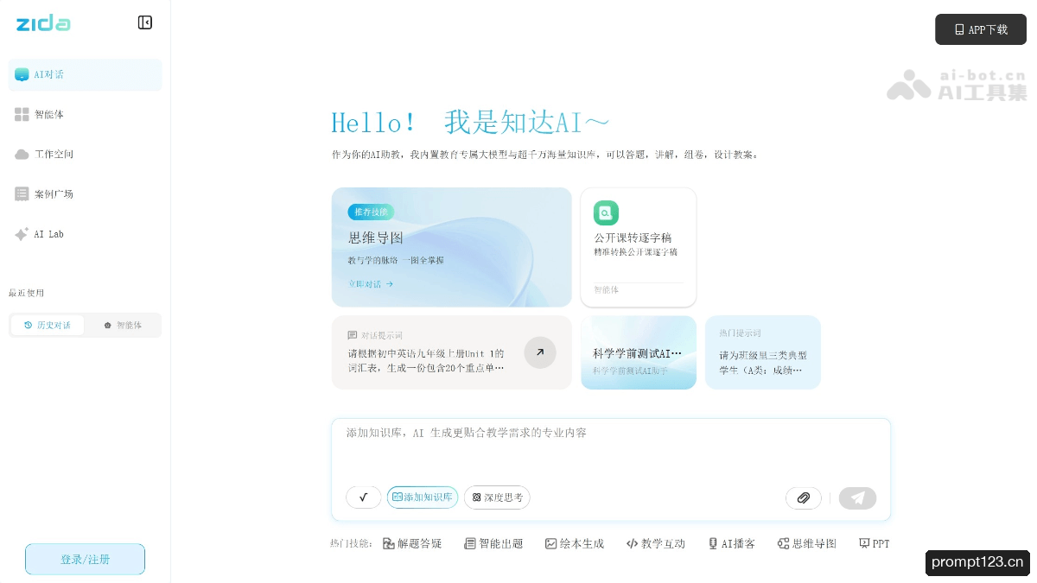Click the zida logo

pos(43,23)
